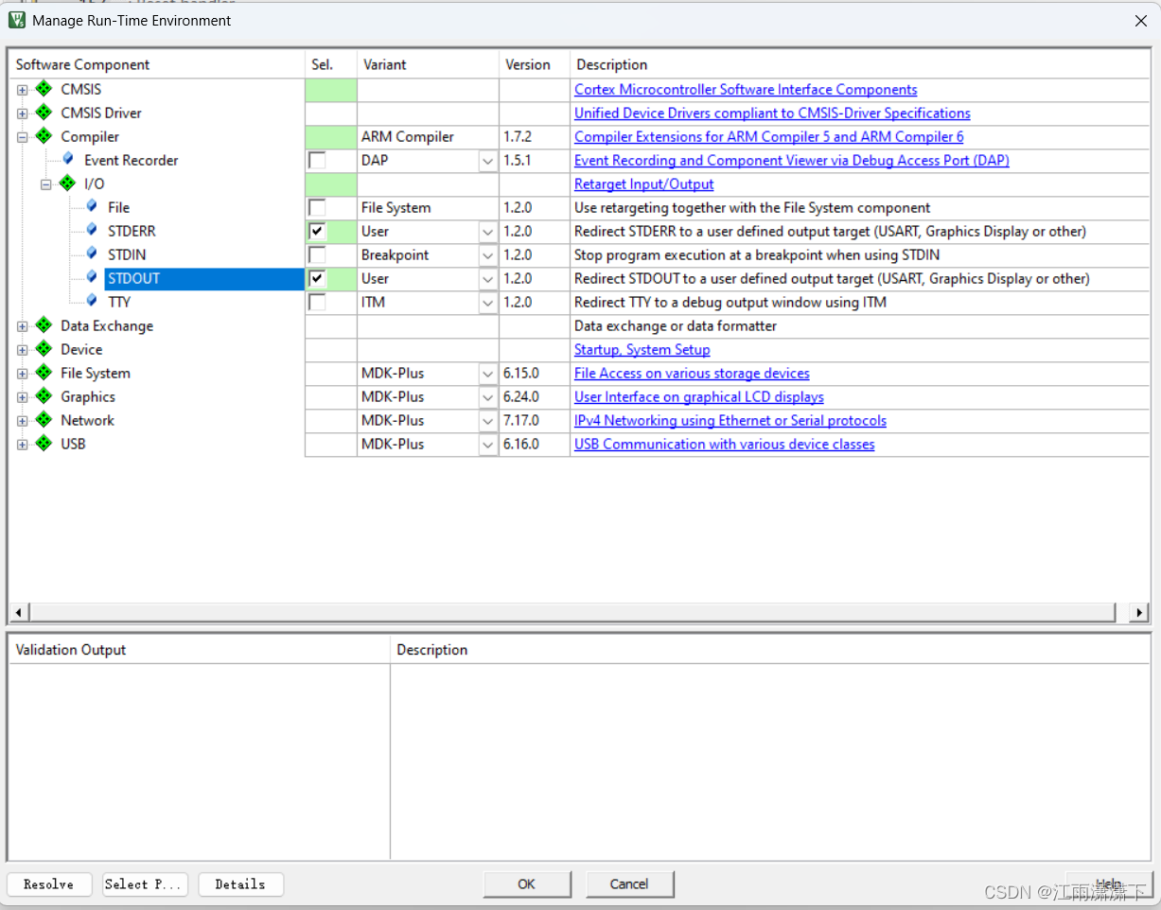This screenshot has width=1161, height=910.
Task: Disable the STDOUT User selection checkbox
Action: tap(317, 278)
